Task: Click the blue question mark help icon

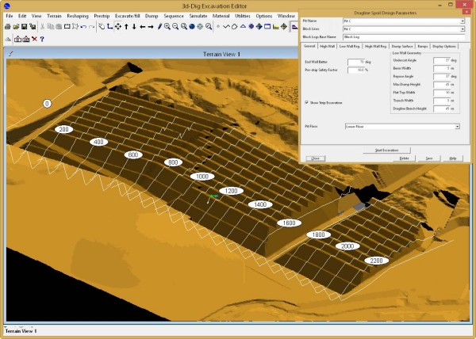Action: coord(42,38)
